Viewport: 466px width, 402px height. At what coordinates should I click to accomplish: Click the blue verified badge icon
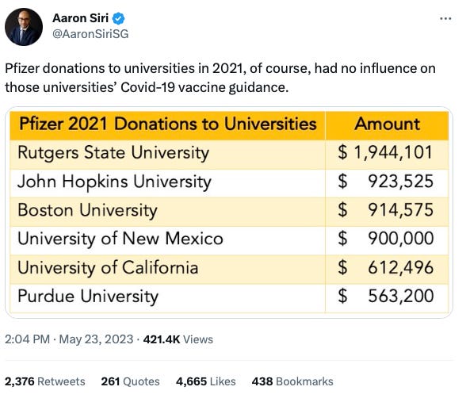pyautogui.click(x=118, y=19)
